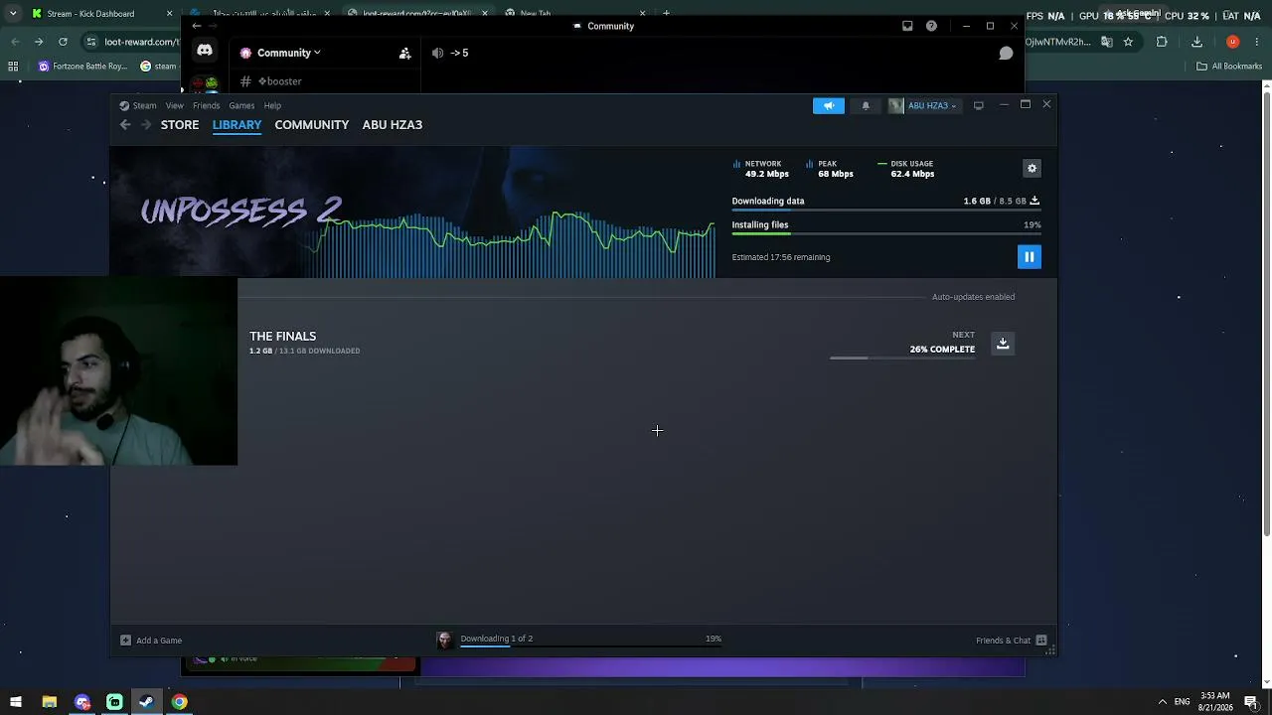The height and width of the screenshot is (715, 1272).
Task: Go back in Discord navigation
Action: [x=197, y=26]
